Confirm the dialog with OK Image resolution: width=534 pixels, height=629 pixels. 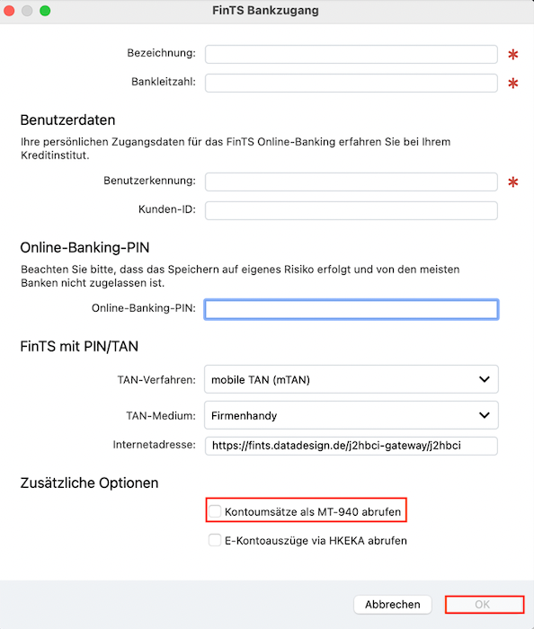coord(485,604)
